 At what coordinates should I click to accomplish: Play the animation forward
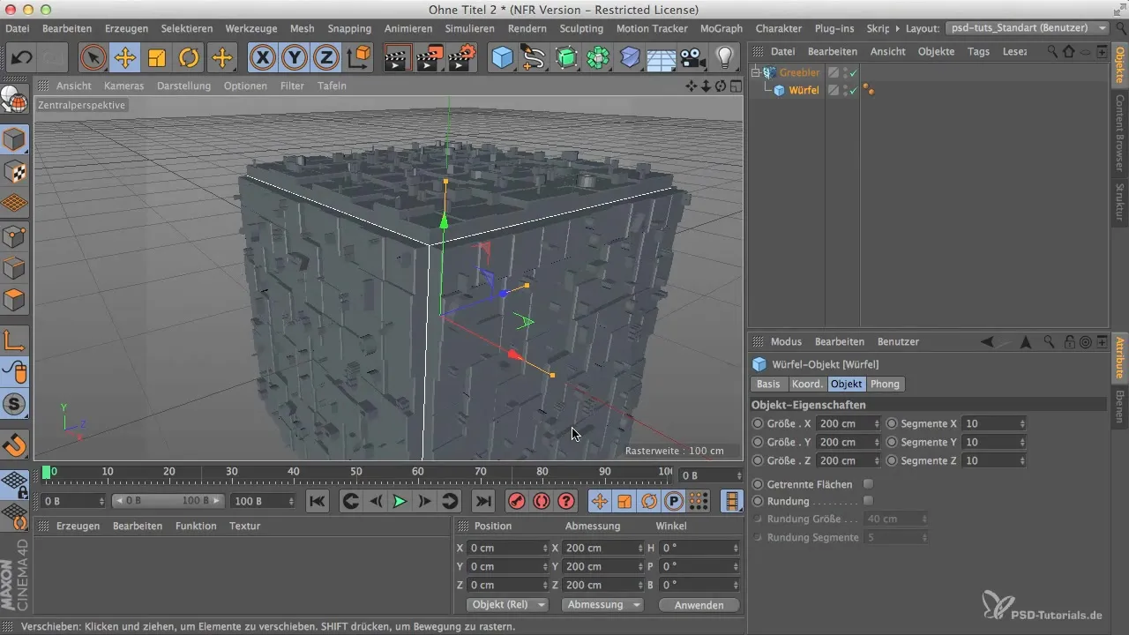[399, 501]
